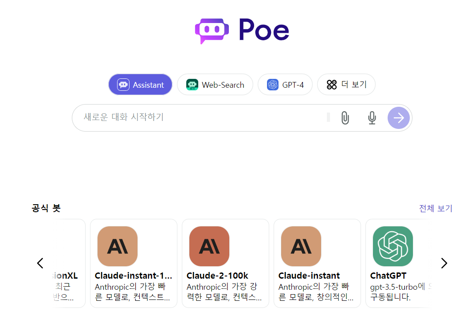Viewport: 471px width, 311px height.
Task: Click the microphone icon
Action: click(372, 118)
